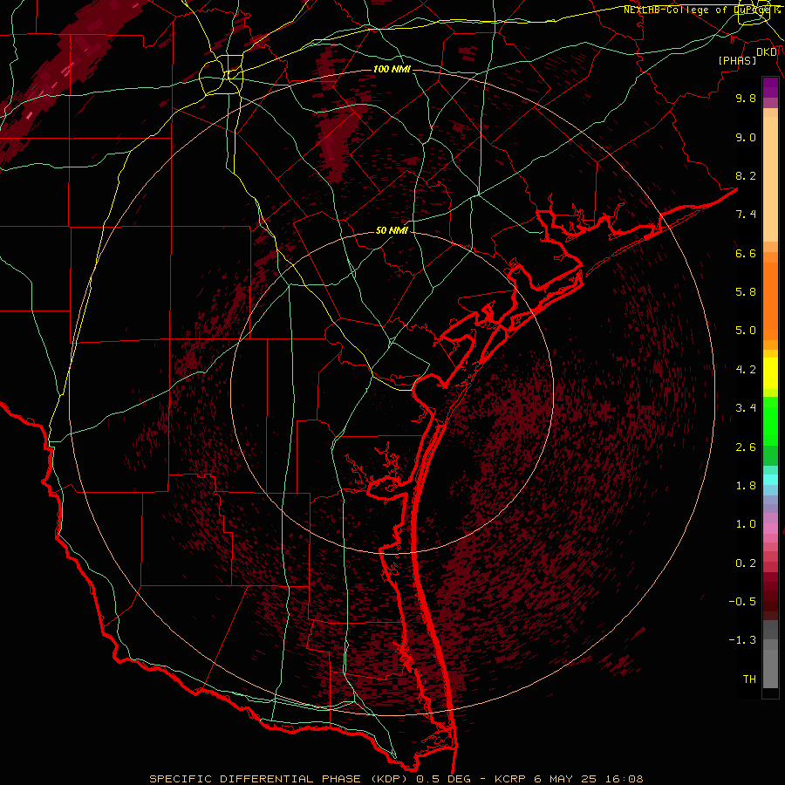The width and height of the screenshot is (785, 785).
Task: Select the NEXLAB-College of DuPage credit text
Action: pyautogui.click(x=701, y=10)
